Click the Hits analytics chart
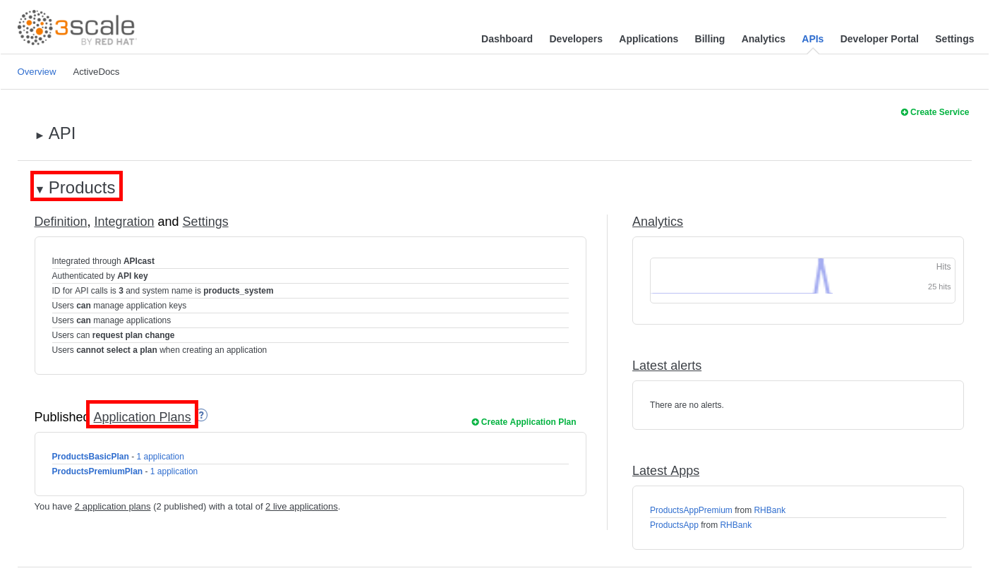 tap(802, 280)
